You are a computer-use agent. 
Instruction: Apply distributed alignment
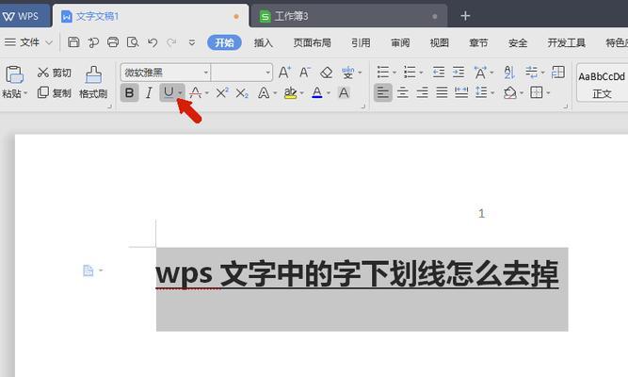(461, 93)
